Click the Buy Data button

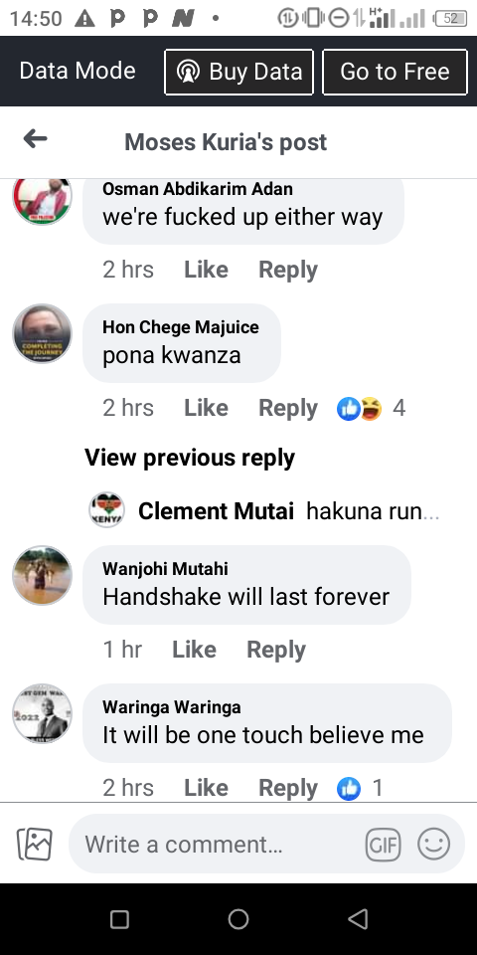[239, 72]
